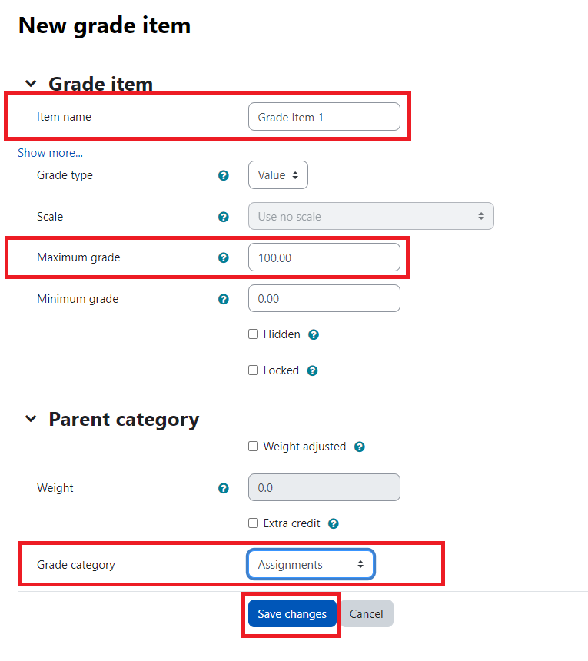Open Maximum grade help popup
Image resolution: width=588 pixels, height=661 pixels.
[x=223, y=257]
